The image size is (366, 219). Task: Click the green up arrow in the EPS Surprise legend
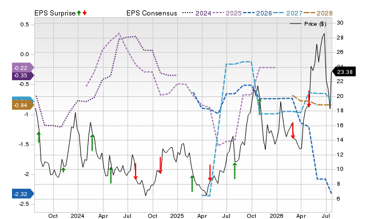coord(79,13)
